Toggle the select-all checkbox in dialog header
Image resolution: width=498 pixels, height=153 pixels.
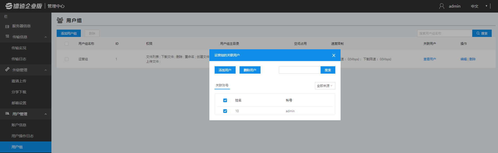pos(225,100)
